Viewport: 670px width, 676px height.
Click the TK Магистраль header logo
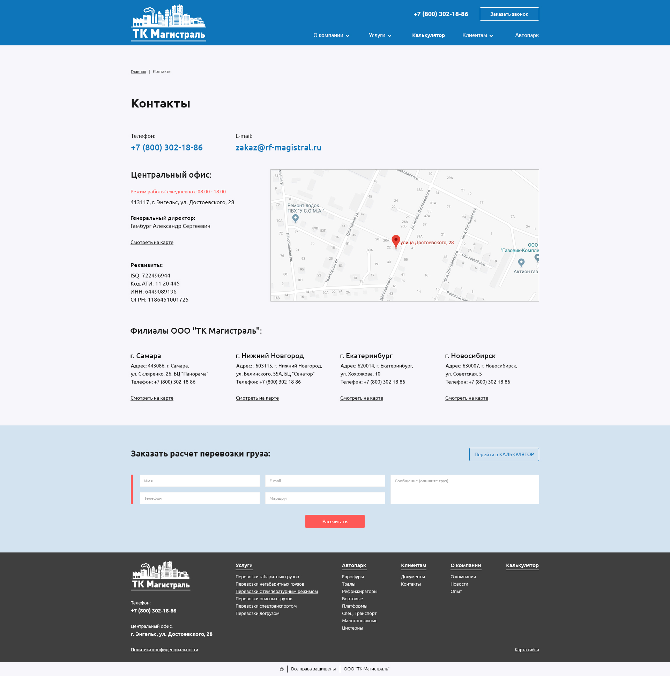[168, 23]
